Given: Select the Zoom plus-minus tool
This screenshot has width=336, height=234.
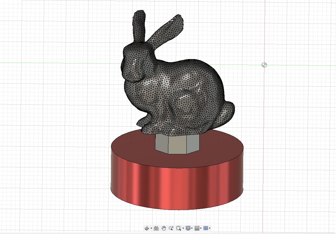Looking at the screenshot, I should (171, 228).
